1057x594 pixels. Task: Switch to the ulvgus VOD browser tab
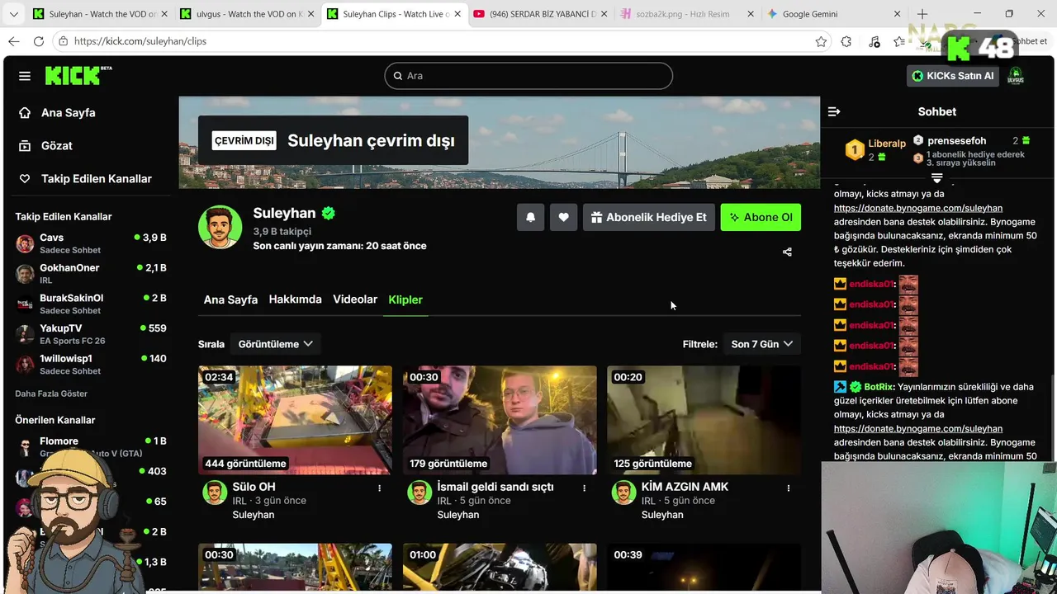click(245, 14)
